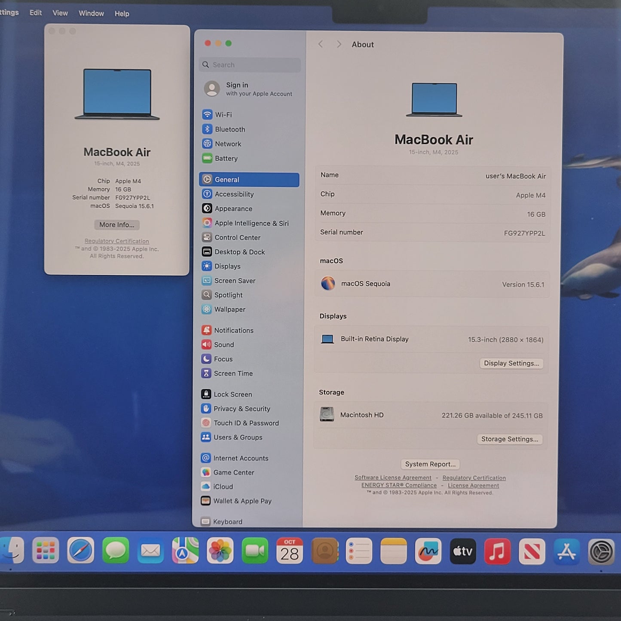Click the back navigation chevron
Screen dimensions: 621x621
(x=321, y=44)
